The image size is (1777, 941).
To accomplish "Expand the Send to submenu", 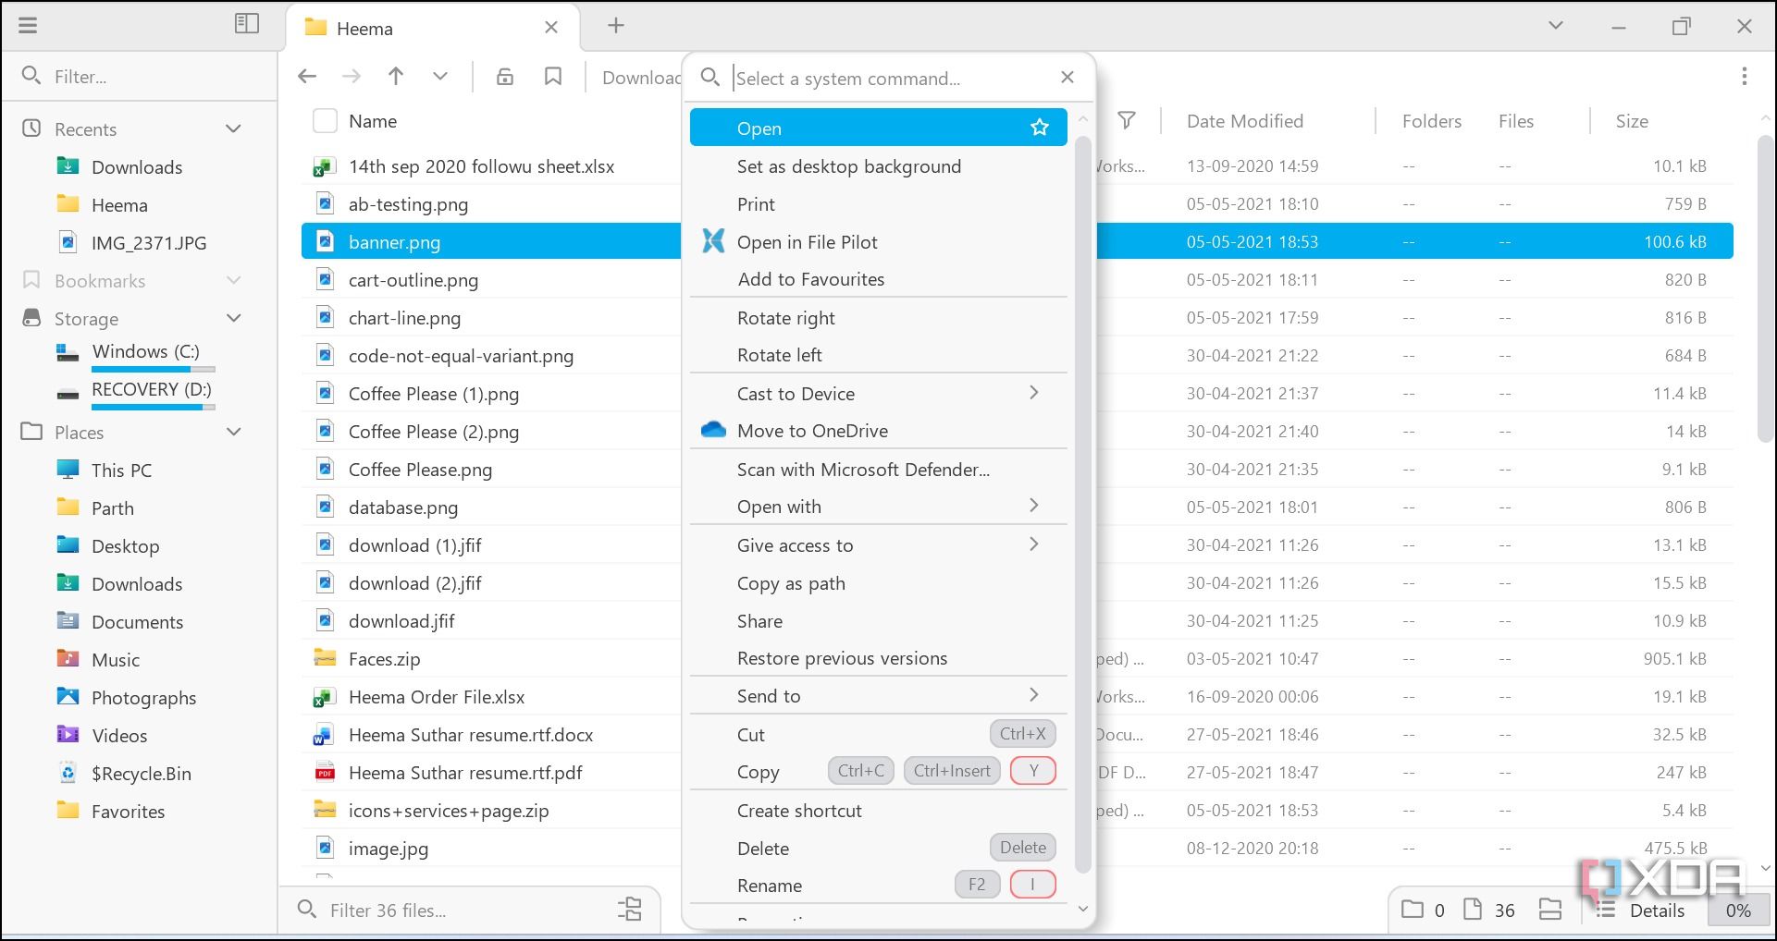I will [x=878, y=696].
